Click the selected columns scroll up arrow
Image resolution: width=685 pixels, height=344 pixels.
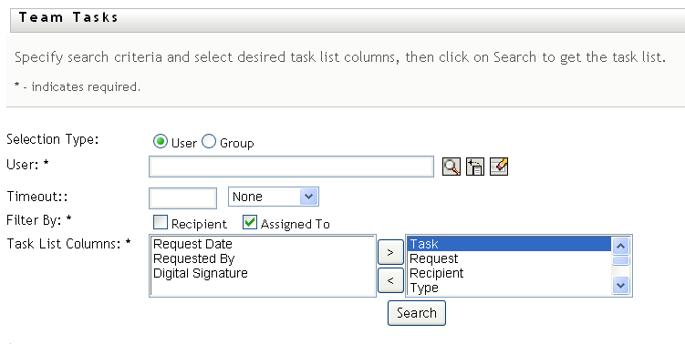[621, 246]
